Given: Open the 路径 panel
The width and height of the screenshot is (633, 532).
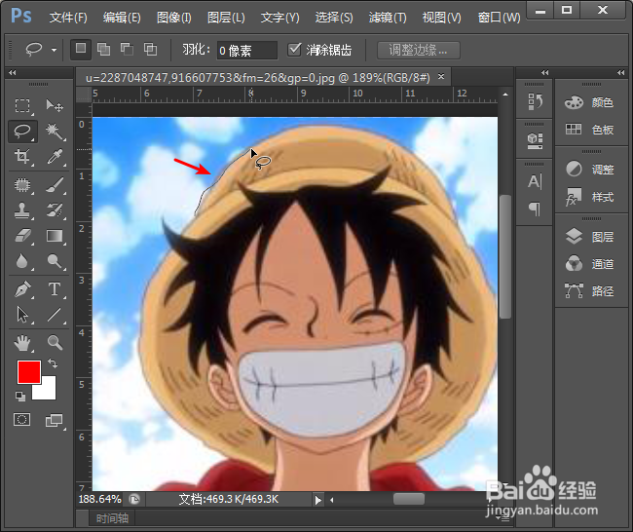Looking at the screenshot, I should 590,290.
